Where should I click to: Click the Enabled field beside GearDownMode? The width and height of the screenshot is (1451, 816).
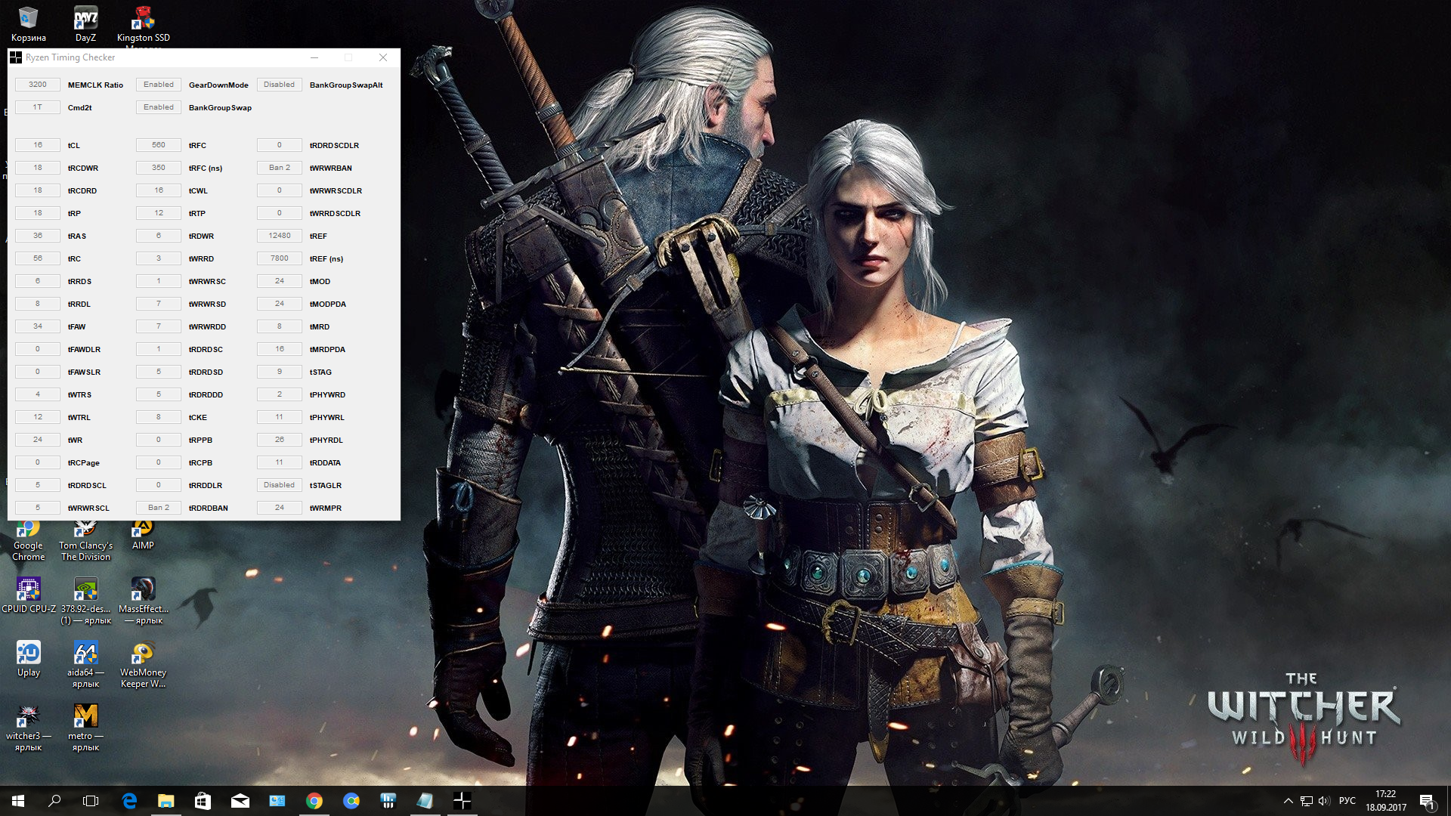pyautogui.click(x=159, y=85)
